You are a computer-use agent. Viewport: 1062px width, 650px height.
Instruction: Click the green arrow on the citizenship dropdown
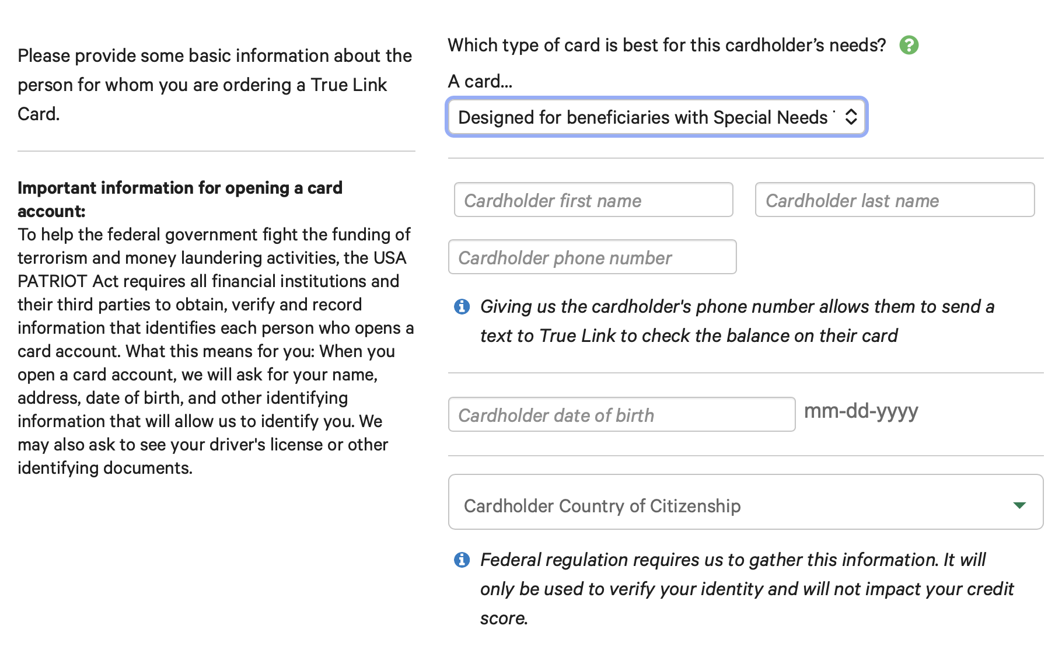click(x=1019, y=505)
